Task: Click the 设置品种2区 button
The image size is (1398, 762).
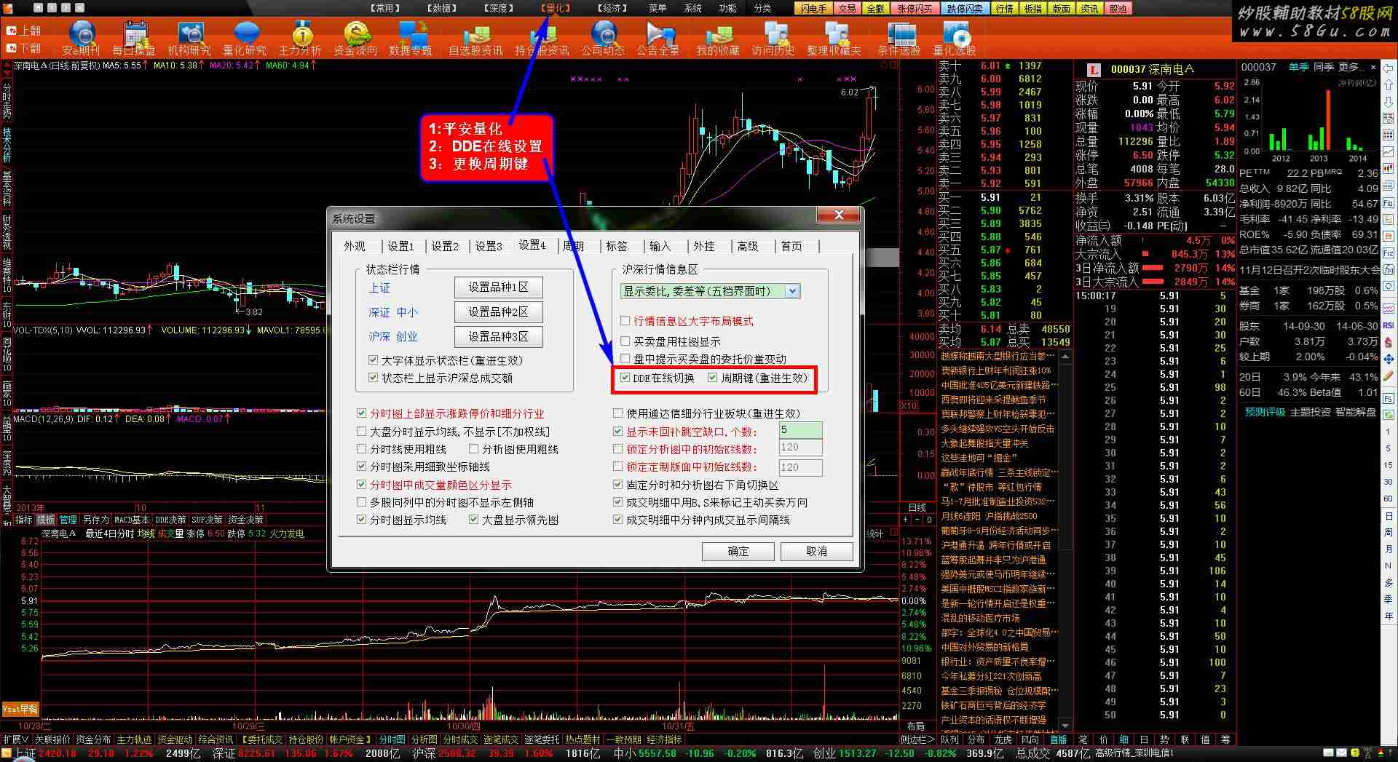Action: tap(498, 312)
